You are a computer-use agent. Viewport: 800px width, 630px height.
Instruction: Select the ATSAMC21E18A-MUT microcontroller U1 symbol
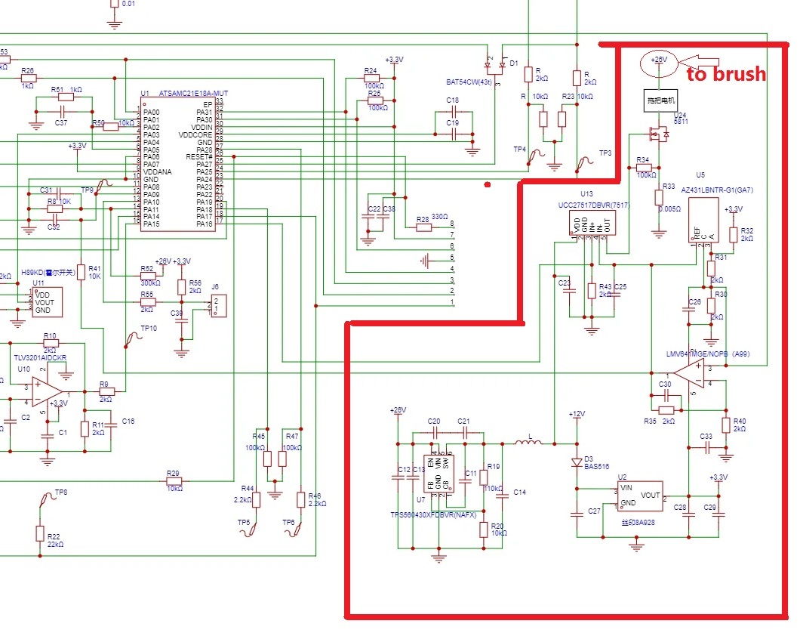pos(178,165)
